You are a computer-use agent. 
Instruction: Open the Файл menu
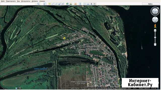pos(3,1)
